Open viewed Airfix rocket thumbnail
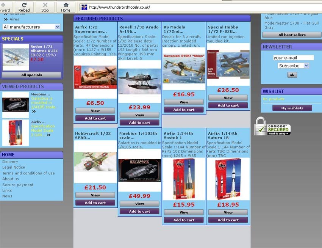 click(x=16, y=133)
